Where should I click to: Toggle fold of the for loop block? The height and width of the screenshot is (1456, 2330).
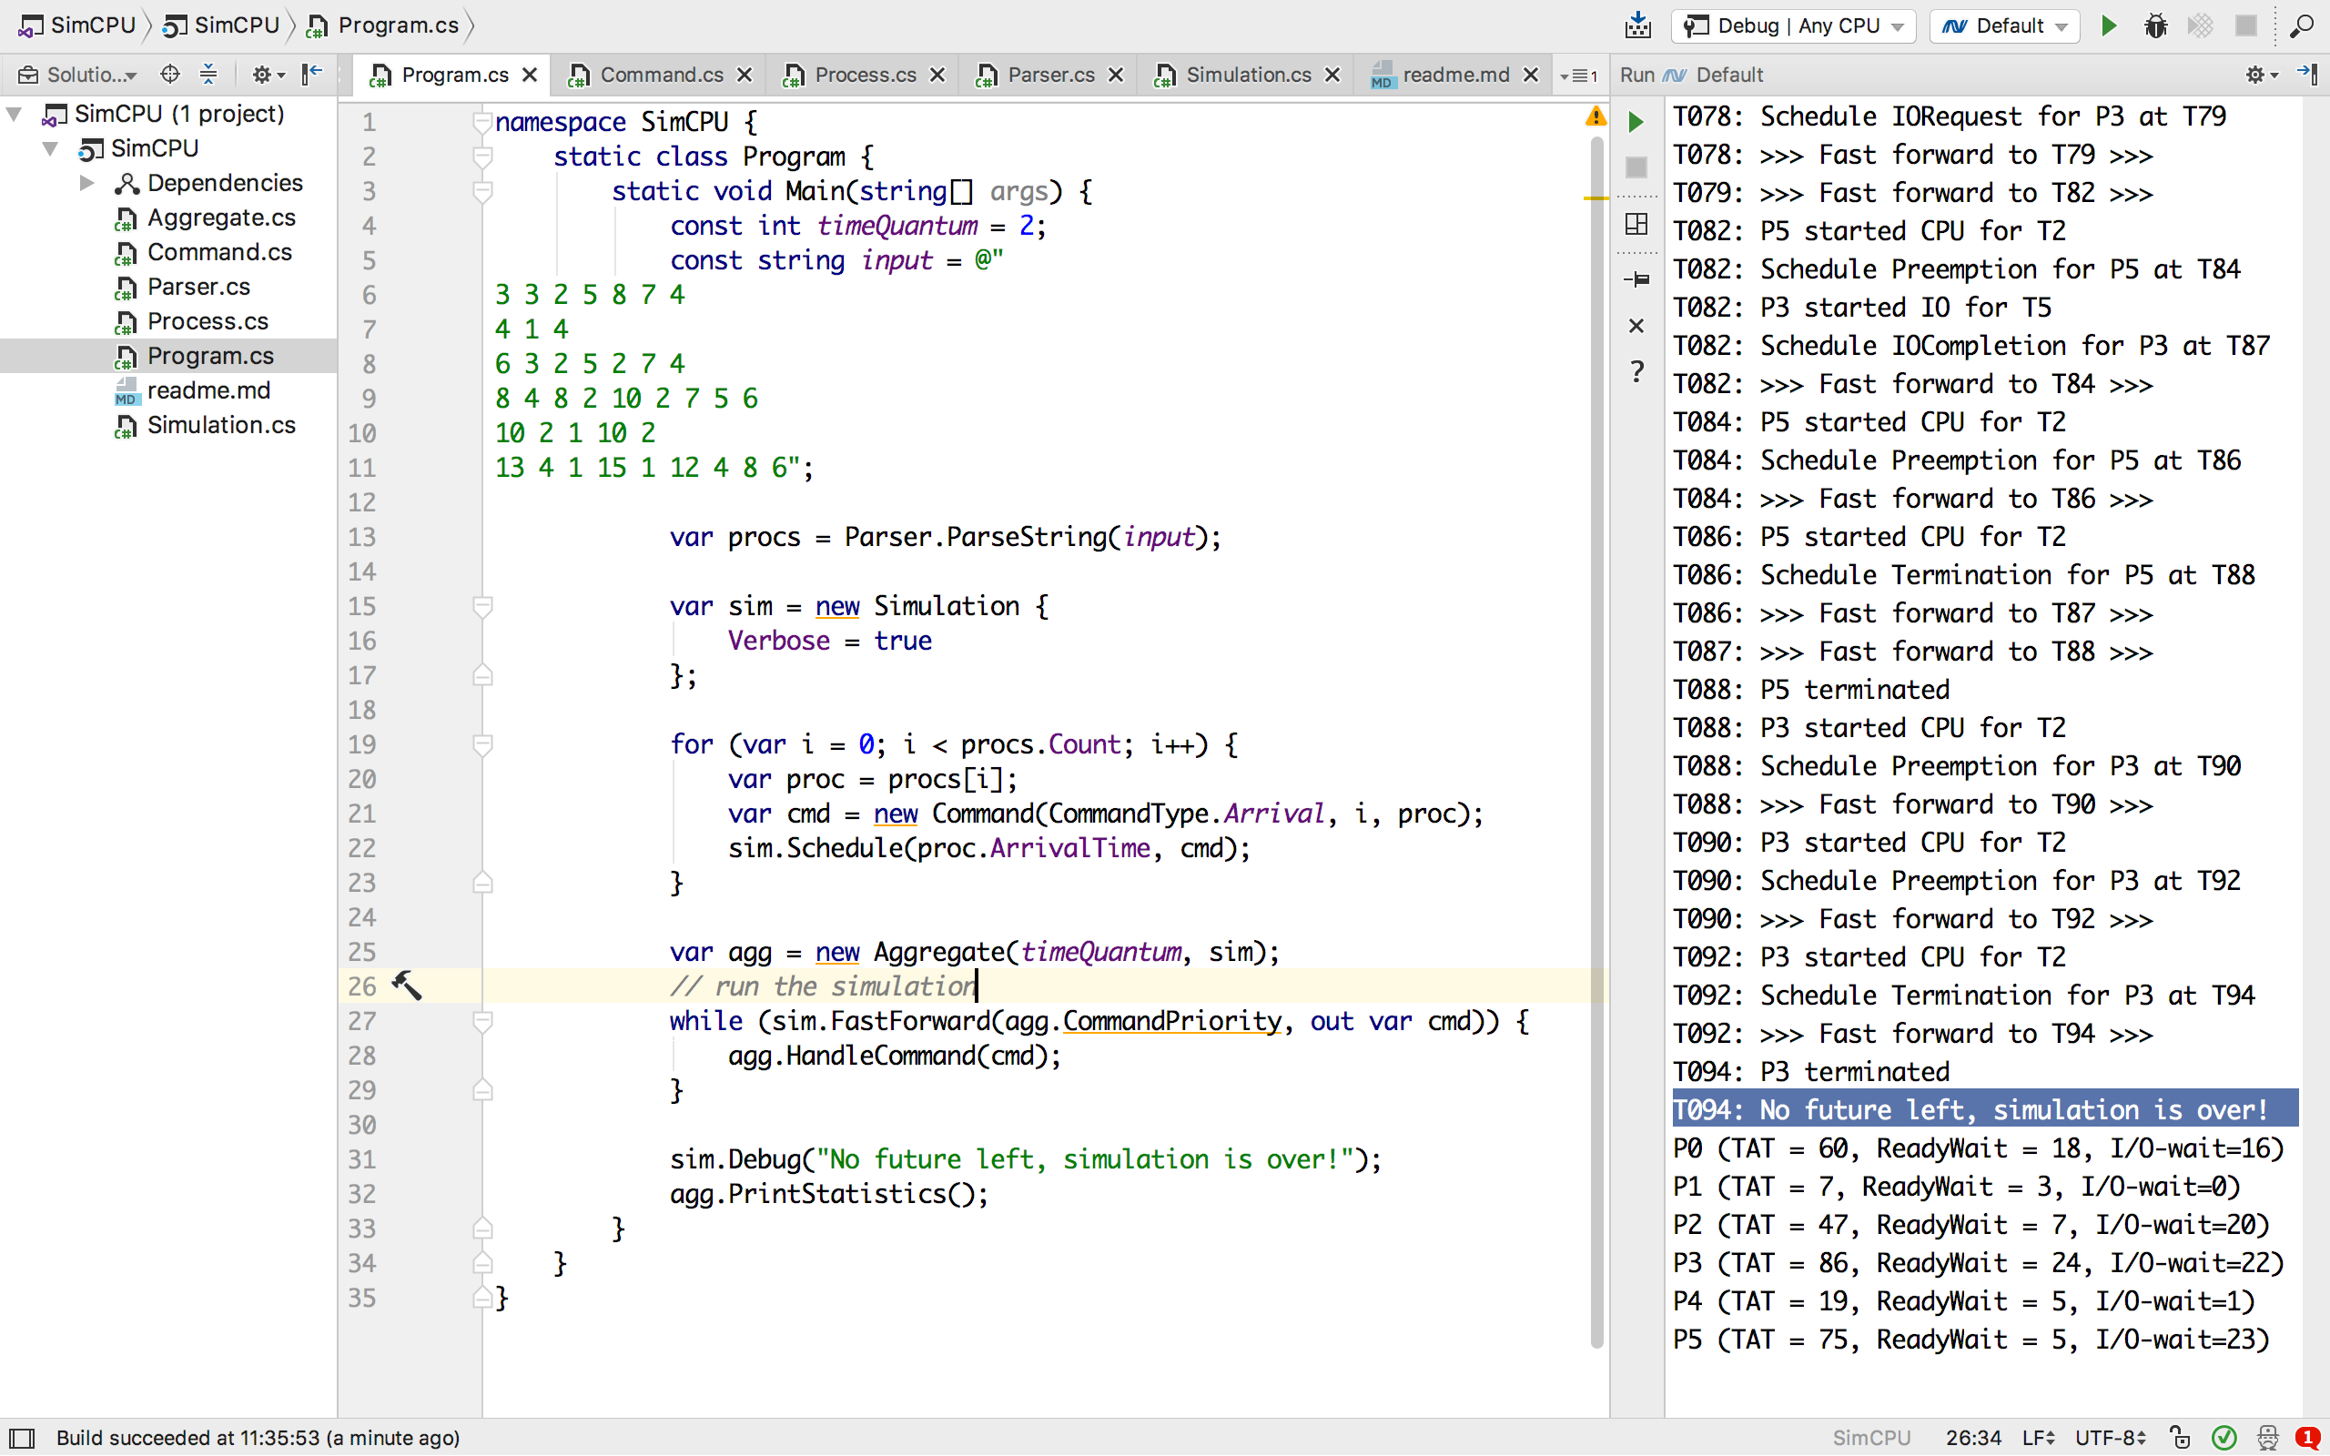(x=483, y=744)
